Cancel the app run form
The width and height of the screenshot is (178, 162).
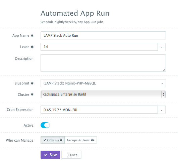coord(71,155)
